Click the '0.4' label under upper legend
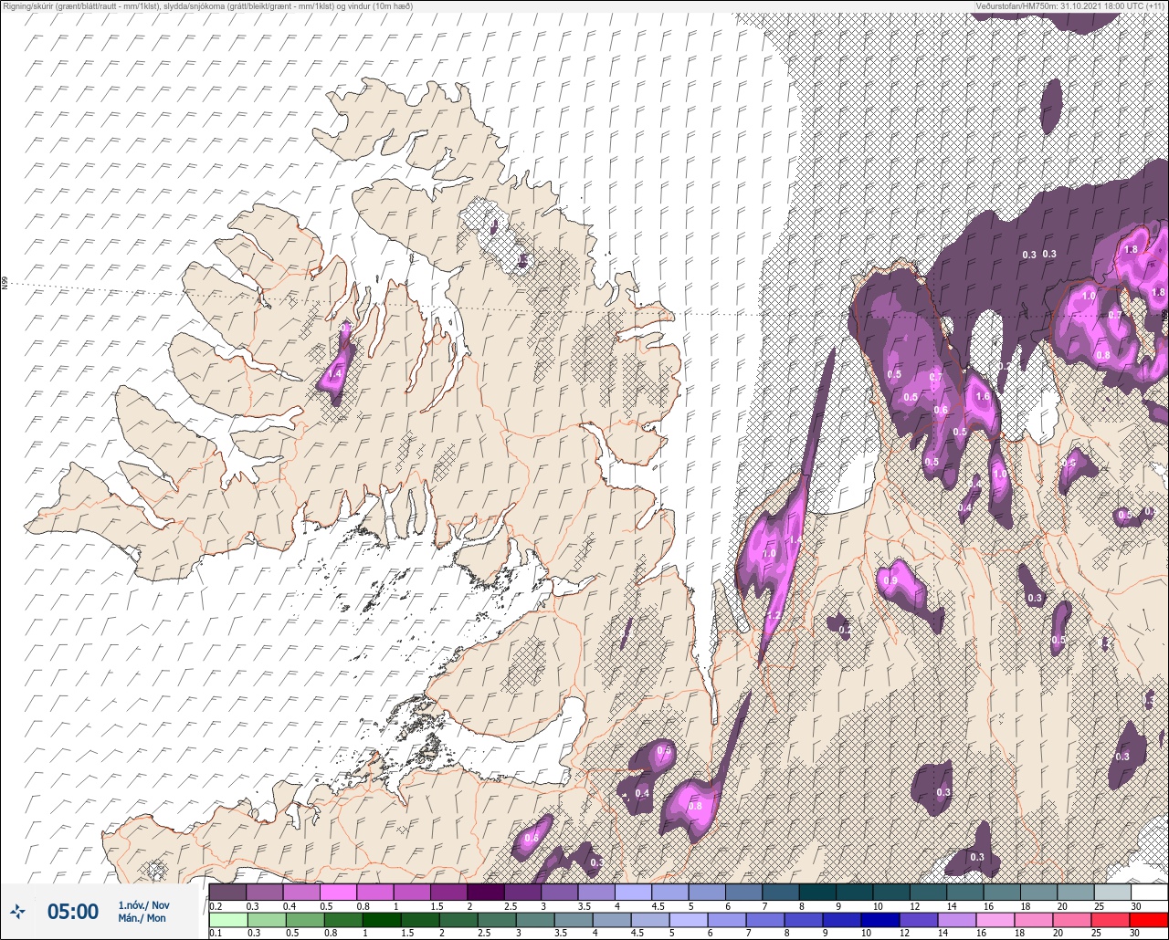This screenshot has height=940, width=1169. (290, 905)
